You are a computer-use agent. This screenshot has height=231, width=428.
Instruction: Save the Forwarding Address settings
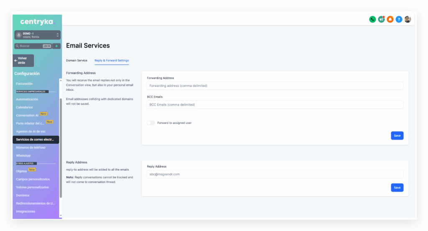pos(397,136)
